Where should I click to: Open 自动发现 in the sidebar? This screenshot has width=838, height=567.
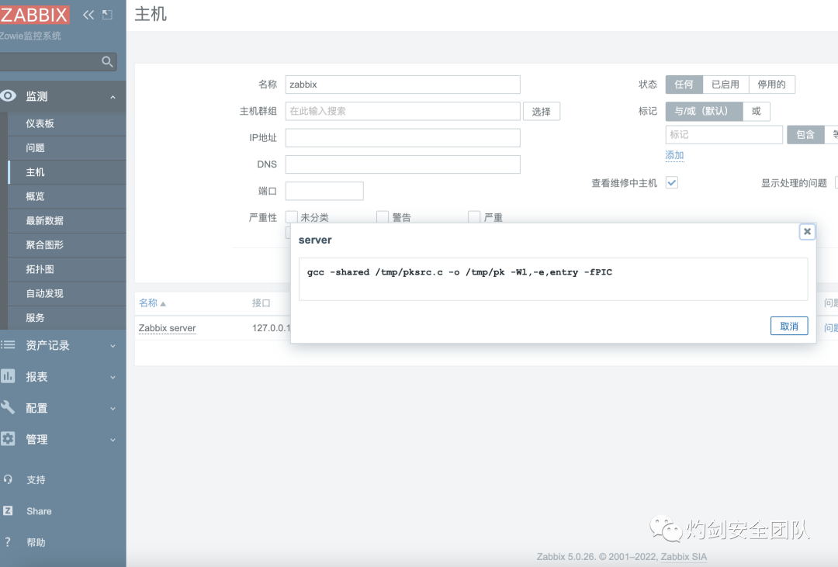pyautogui.click(x=68, y=293)
